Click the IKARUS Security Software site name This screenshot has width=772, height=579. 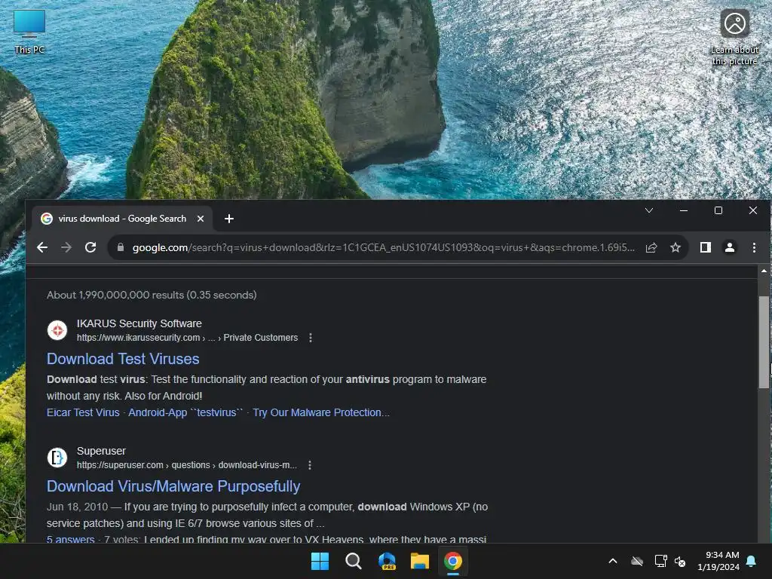click(139, 323)
